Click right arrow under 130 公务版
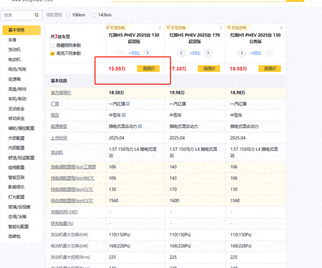 269,53
